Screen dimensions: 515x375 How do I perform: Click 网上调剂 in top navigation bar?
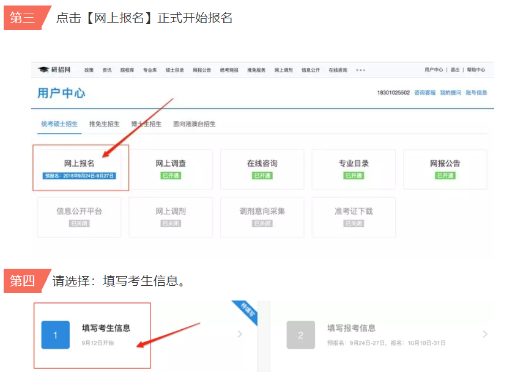click(283, 70)
